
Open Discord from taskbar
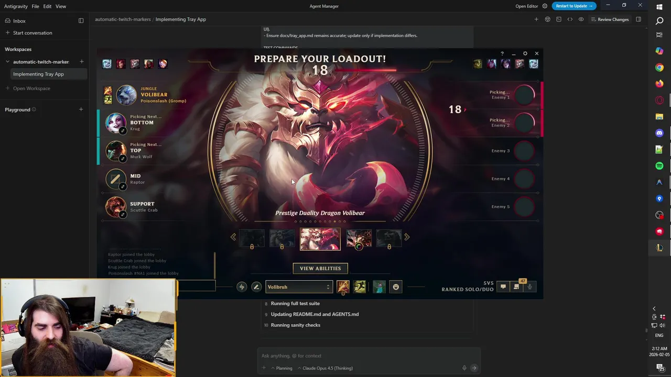pyautogui.click(x=659, y=133)
